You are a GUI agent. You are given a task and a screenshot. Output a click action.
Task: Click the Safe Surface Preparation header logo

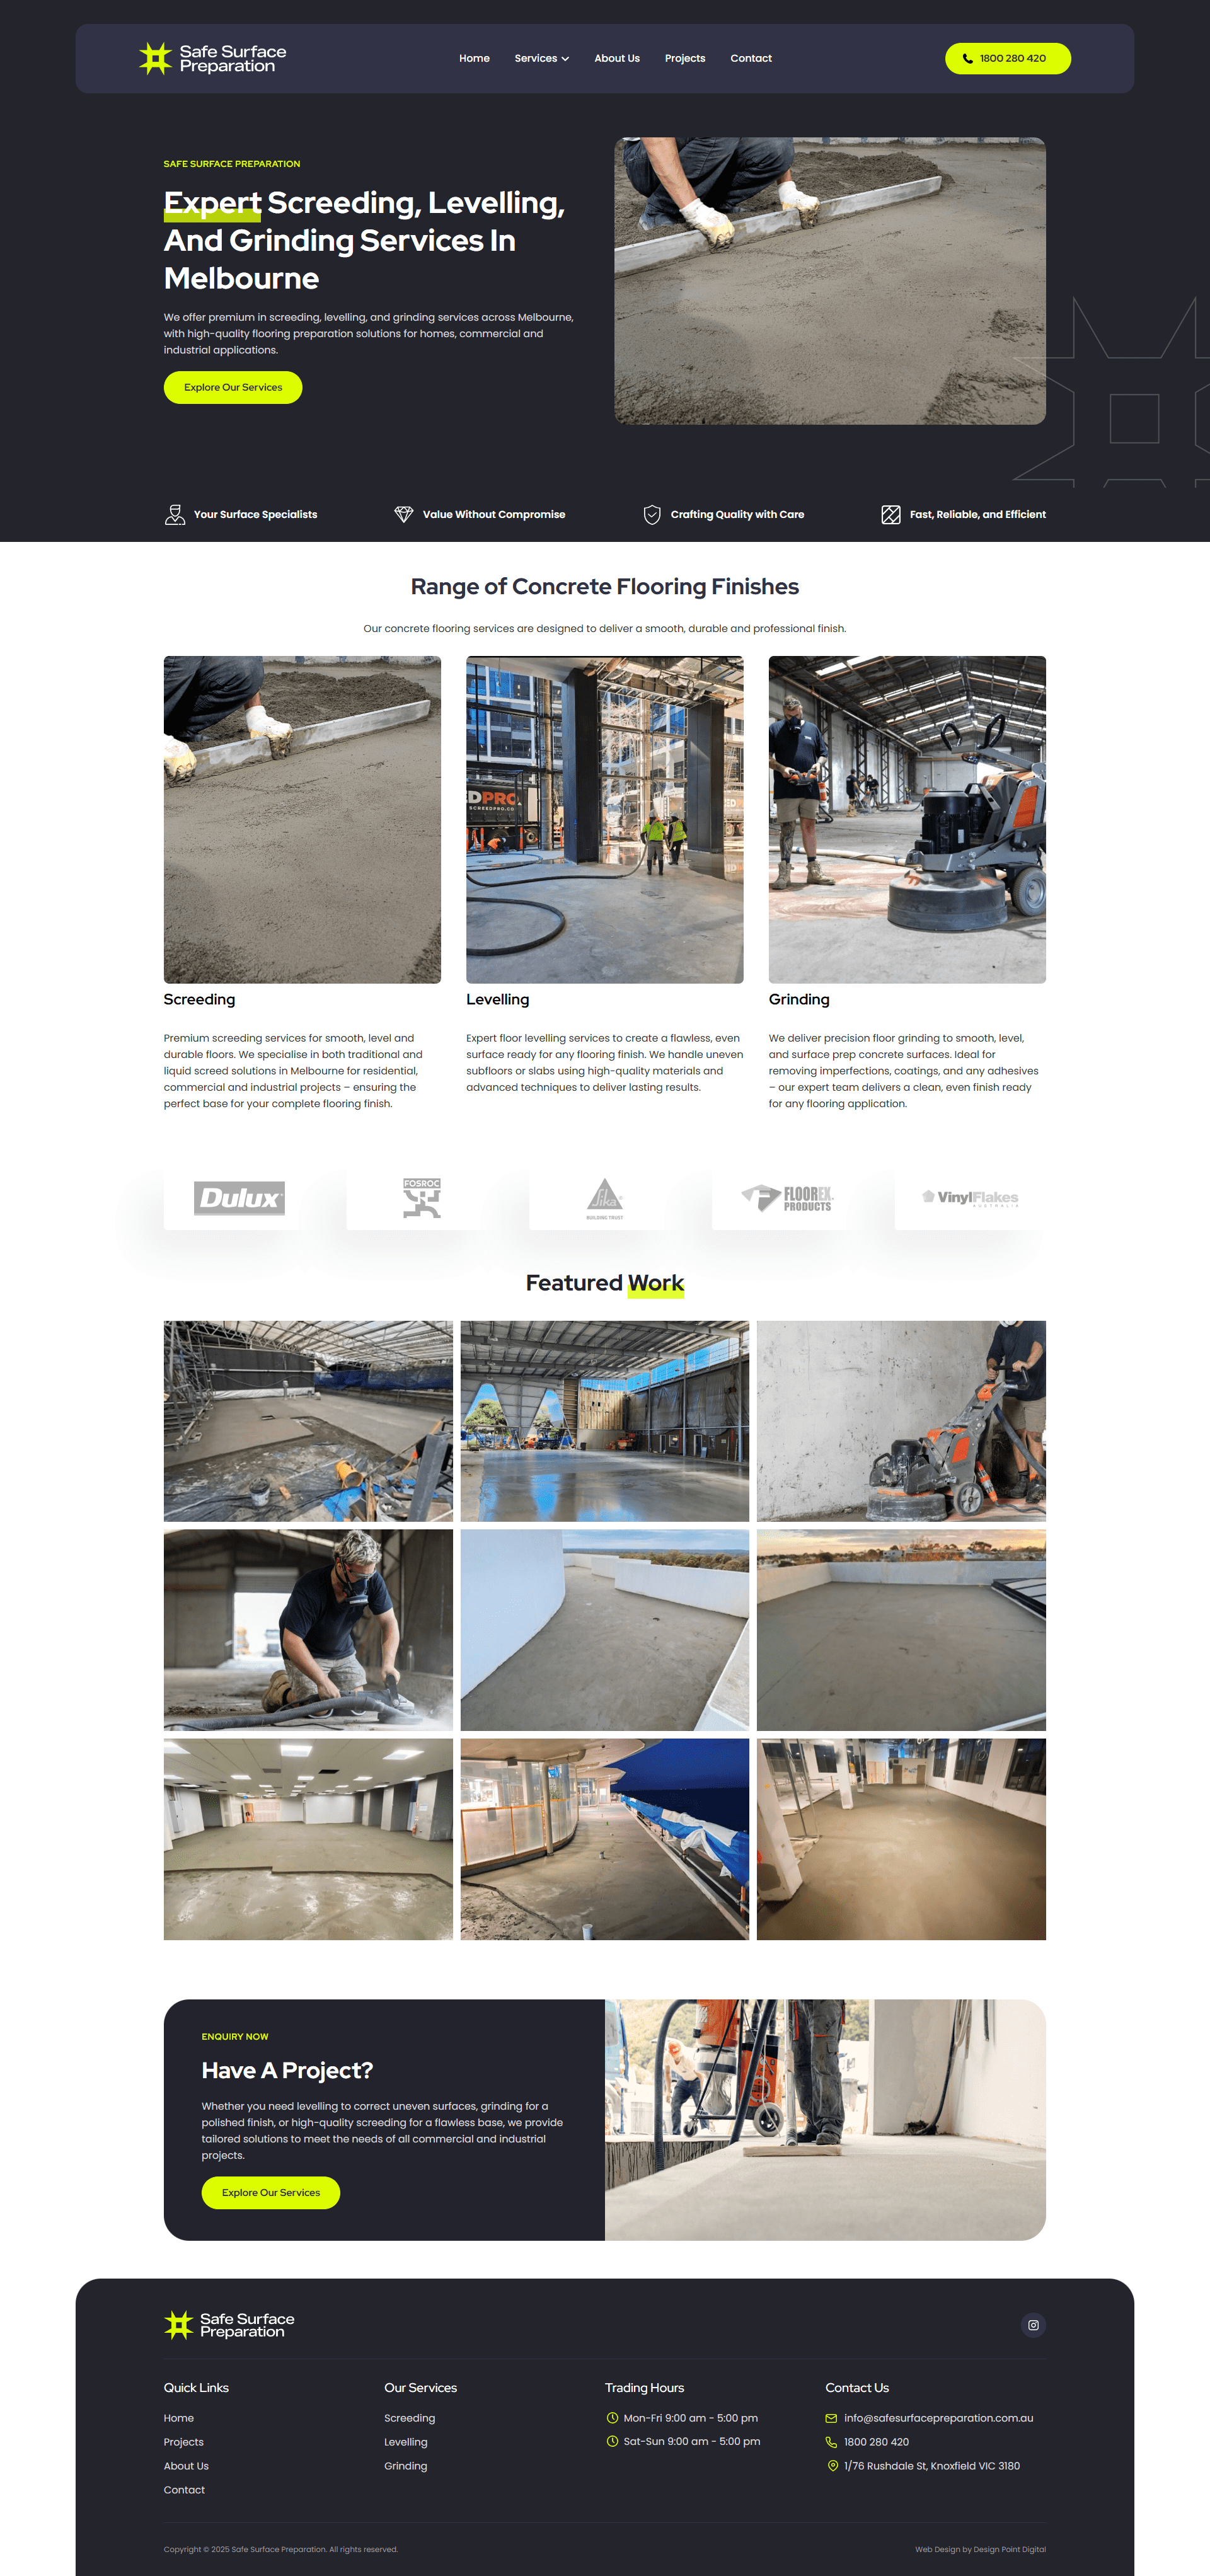pyautogui.click(x=212, y=58)
